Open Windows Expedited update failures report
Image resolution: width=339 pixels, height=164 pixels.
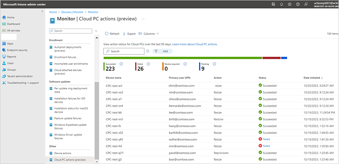pyautogui.click(x=70, y=127)
